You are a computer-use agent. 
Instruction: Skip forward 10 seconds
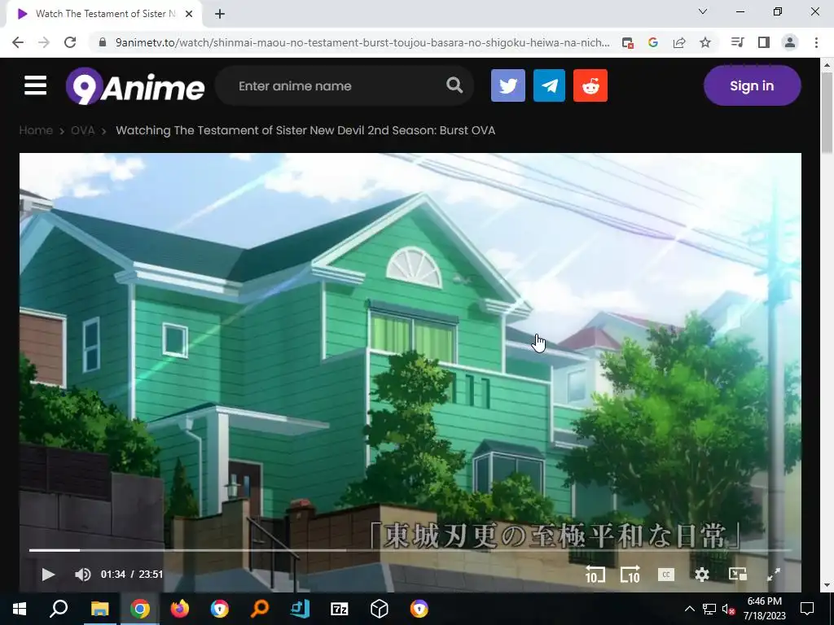click(630, 574)
